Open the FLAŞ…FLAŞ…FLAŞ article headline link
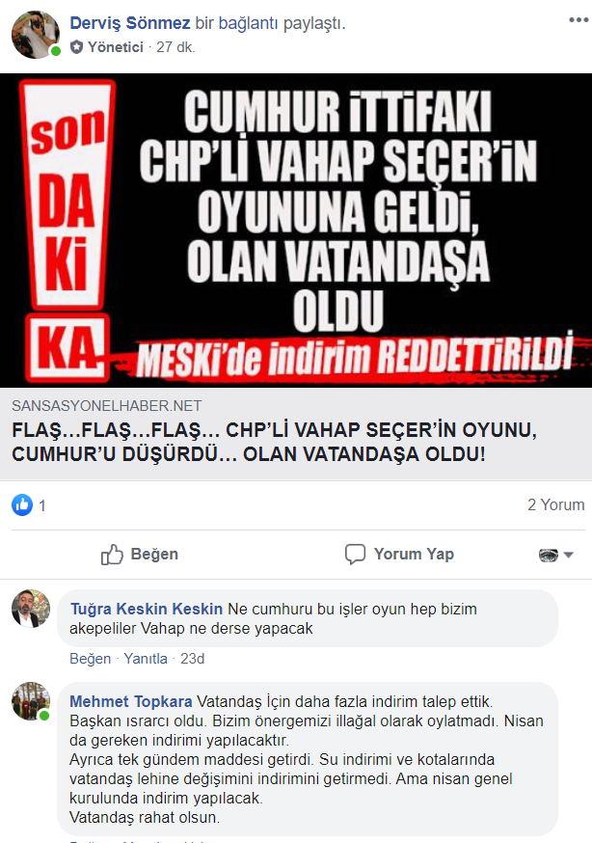 [275, 442]
